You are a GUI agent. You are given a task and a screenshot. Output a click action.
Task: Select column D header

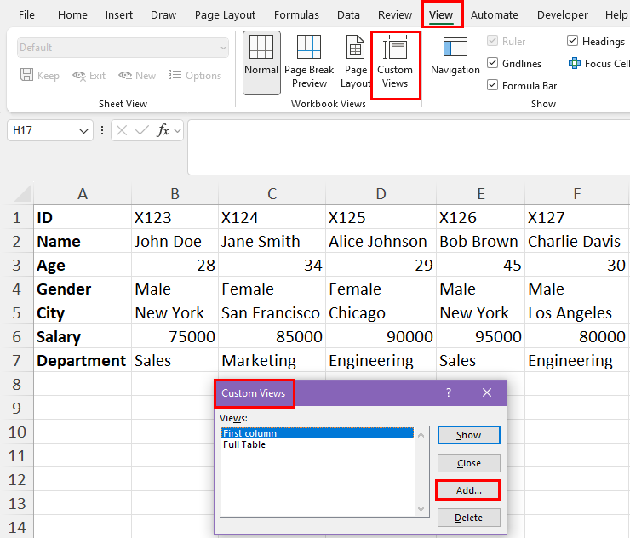[x=381, y=194]
